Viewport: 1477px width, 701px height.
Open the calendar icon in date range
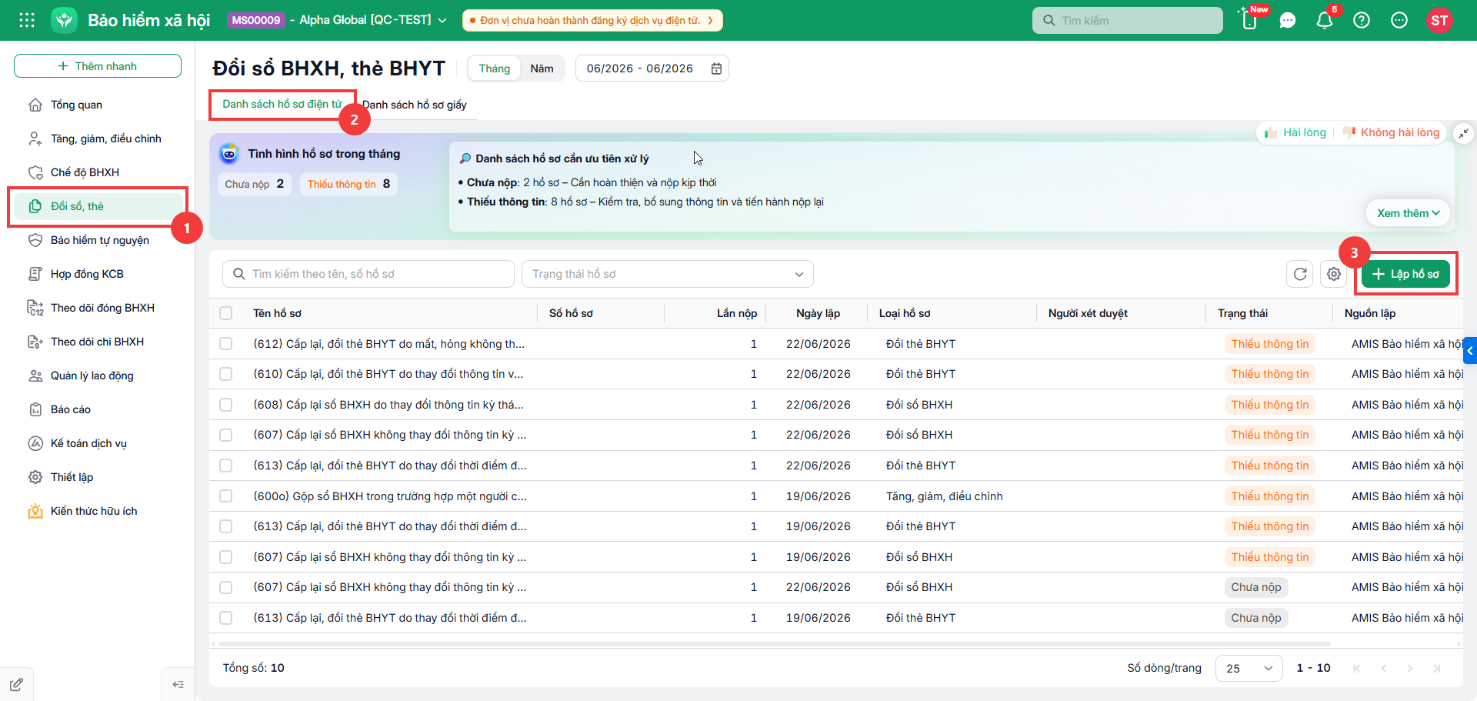coord(716,68)
